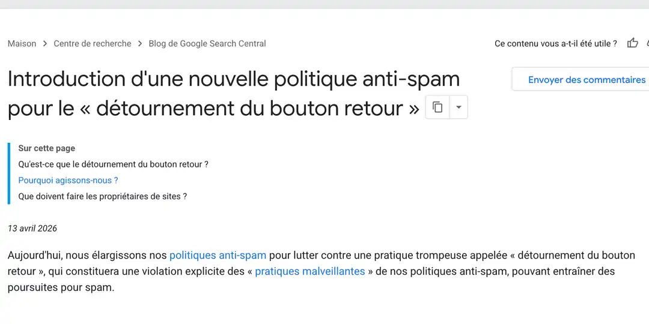
Task: Open "Que doivent faire les propriétaires de sites ?"
Action: [x=102, y=196]
